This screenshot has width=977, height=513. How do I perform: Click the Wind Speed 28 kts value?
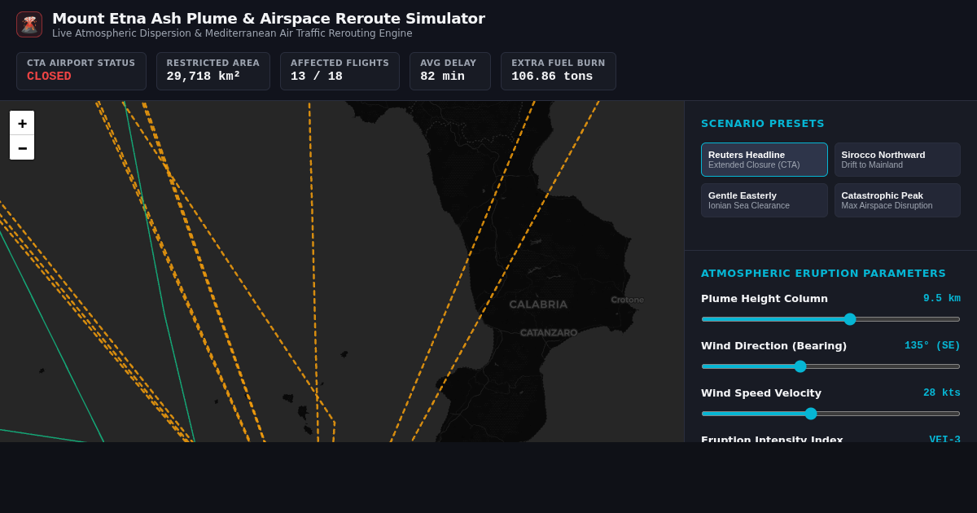pos(942,393)
